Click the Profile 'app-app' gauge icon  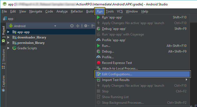[99, 40]
